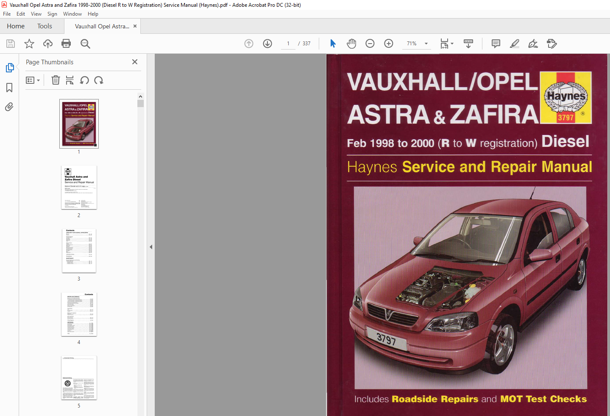The image size is (610, 416).
Task: Select the Highlight text pen tool
Action: click(x=515, y=44)
